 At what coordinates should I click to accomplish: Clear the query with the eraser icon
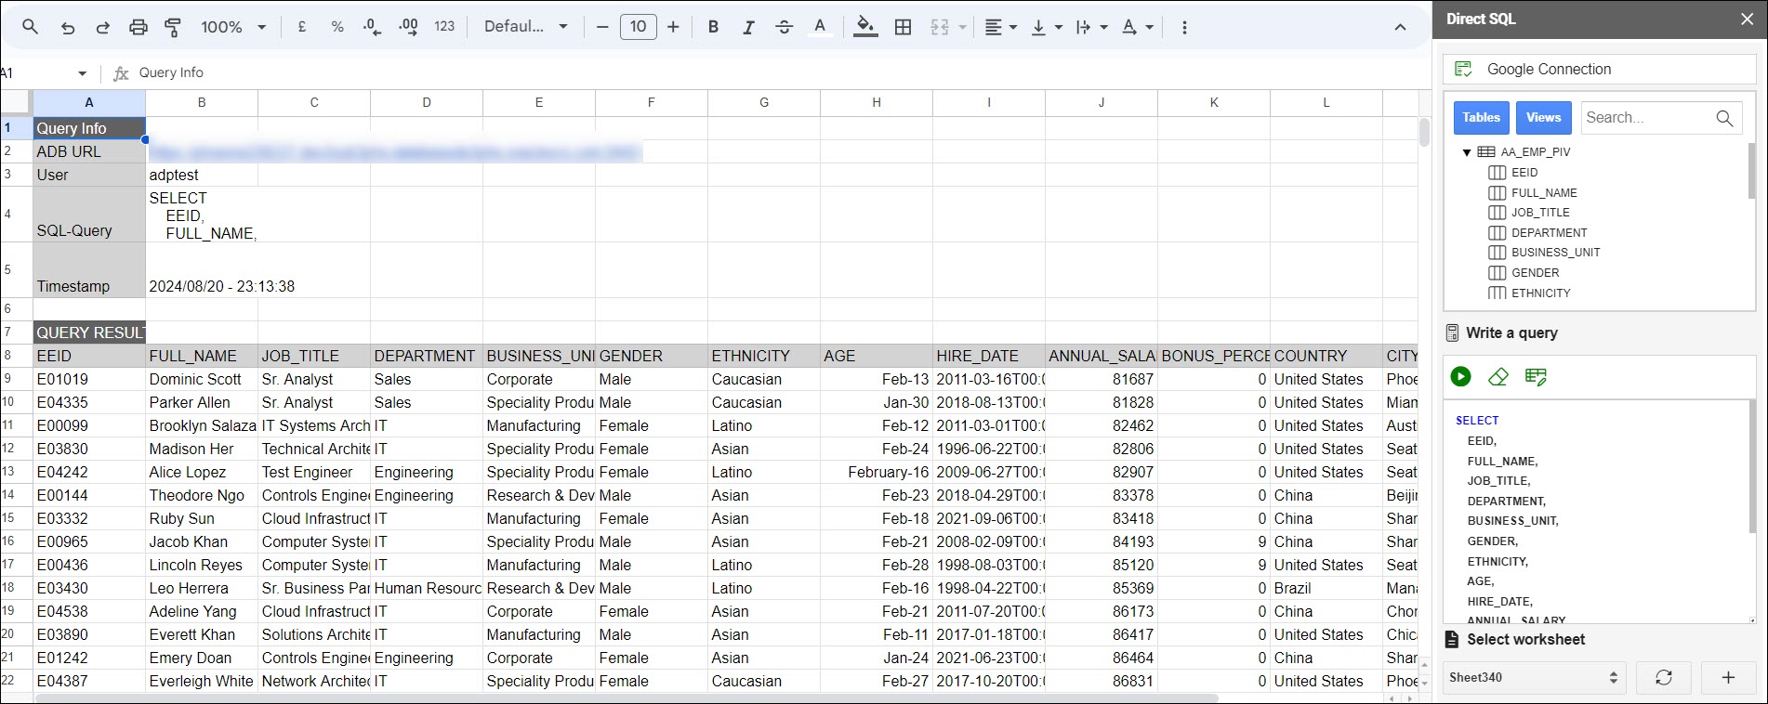(x=1498, y=376)
